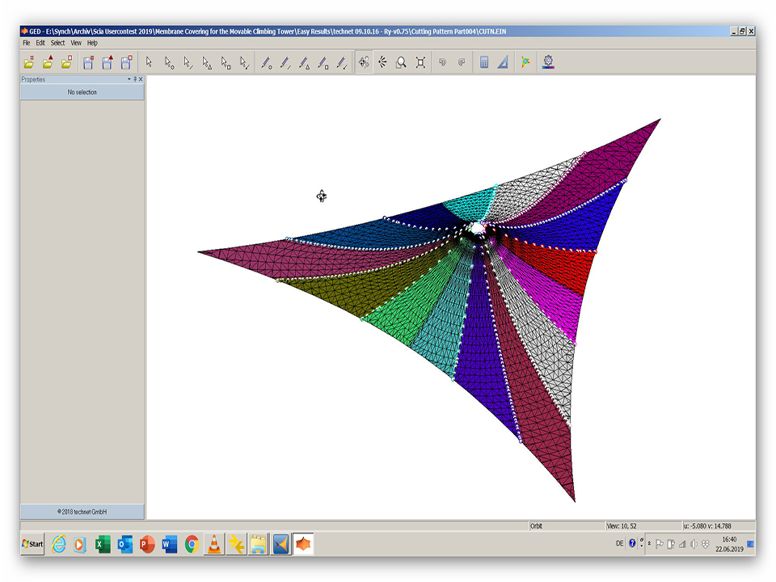The width and height of the screenshot is (776, 582).
Task: Click the plain arrow selection tool
Action: [149, 62]
